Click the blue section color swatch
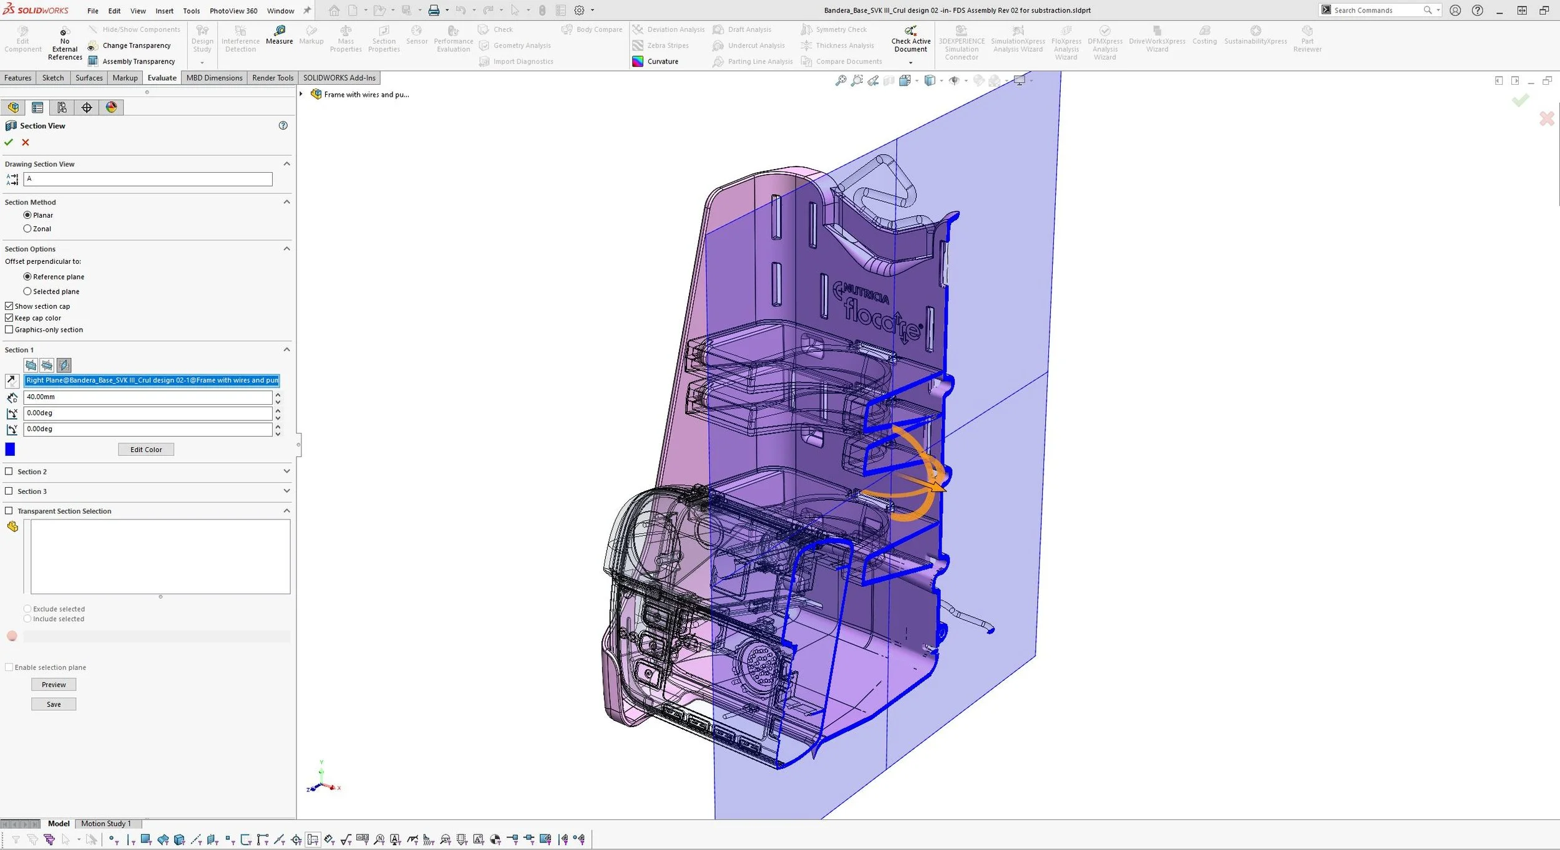Viewport: 1560px width, 850px height. (x=10, y=450)
